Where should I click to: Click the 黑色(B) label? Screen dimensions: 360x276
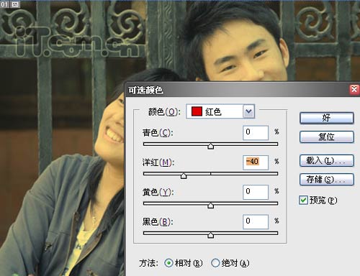pos(158,222)
